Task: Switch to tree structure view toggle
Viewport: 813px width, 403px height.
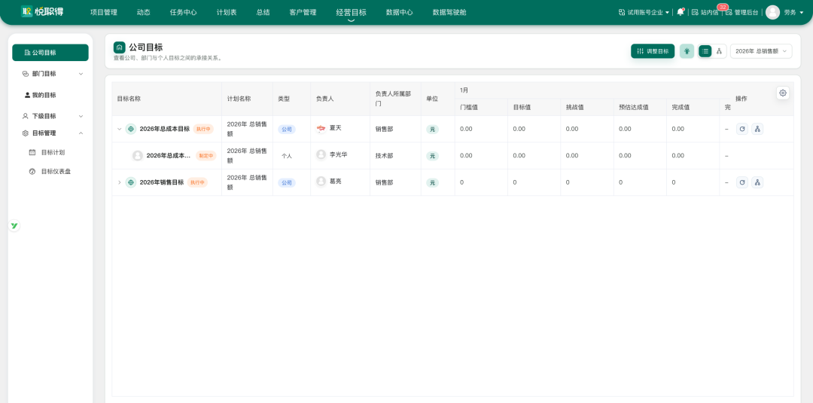Action: coord(719,50)
